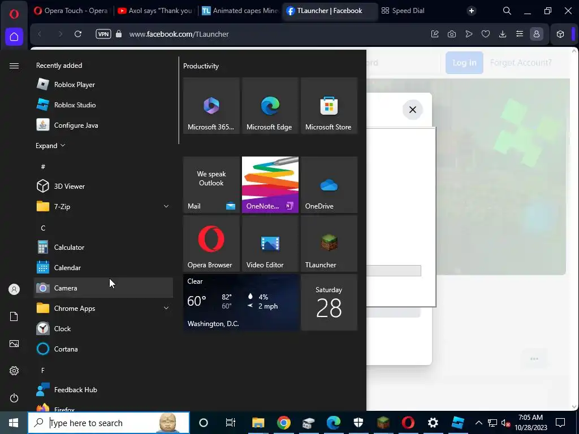579x434 pixels.
Task: Open File Explorer from the taskbar
Action: point(258,423)
